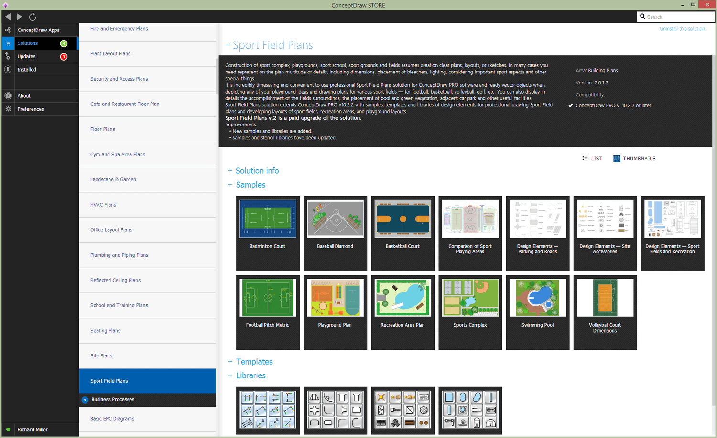Viewport: 717px width, 438px height.
Task: Select Plant Layout Plans
Action: click(147, 54)
